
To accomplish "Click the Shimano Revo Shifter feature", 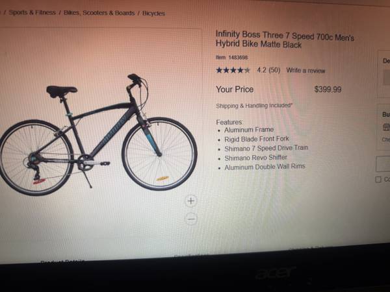I will [x=255, y=158].
